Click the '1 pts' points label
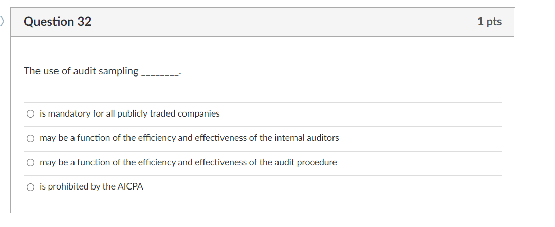 click(489, 22)
